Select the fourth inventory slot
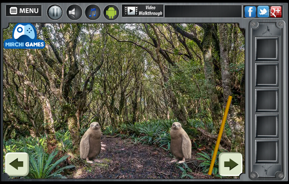This screenshot has width=289, height=184. click(x=267, y=126)
